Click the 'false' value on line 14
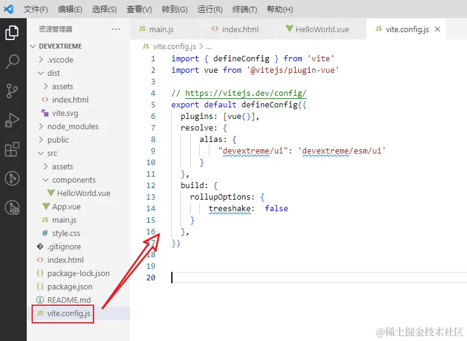Screen dimensions: 467x341 pos(276,209)
